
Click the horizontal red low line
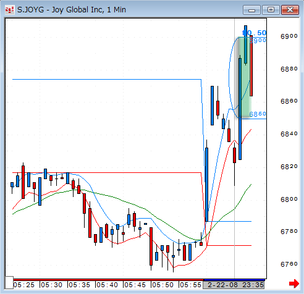click(107, 172)
